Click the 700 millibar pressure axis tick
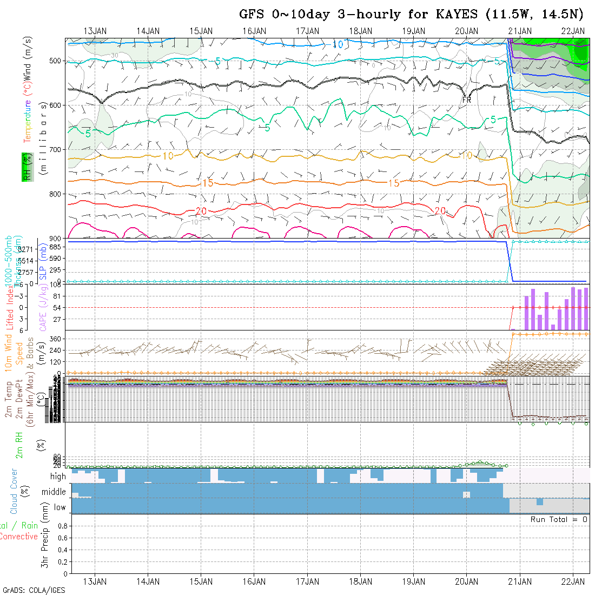This screenshot has height=595, width=595. [x=56, y=149]
